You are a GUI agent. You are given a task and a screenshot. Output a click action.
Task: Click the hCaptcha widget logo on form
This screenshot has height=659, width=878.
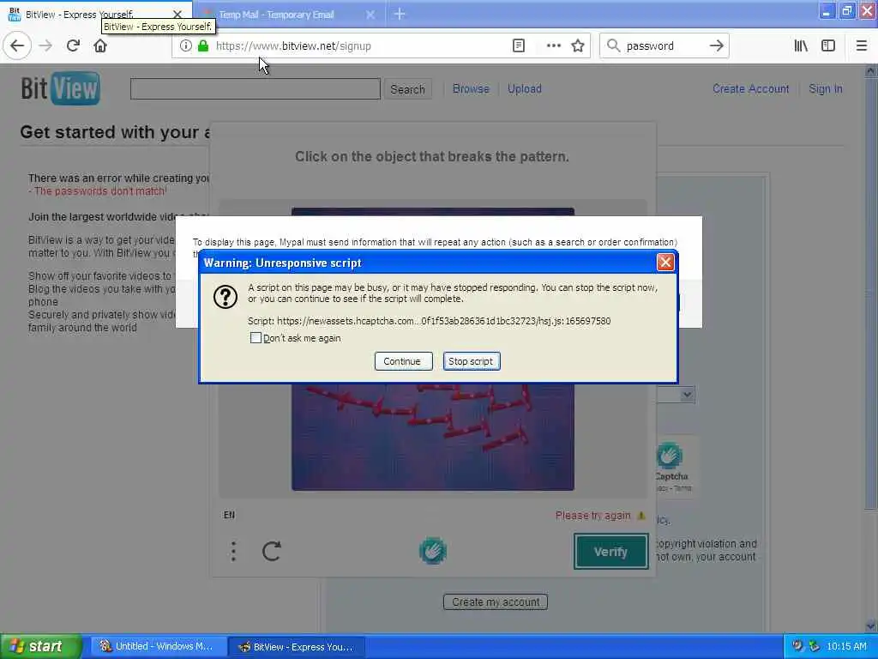[x=669, y=455]
